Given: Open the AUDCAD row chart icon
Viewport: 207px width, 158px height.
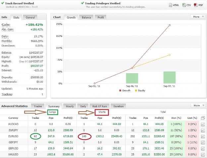Looking at the screenshot, I should [x=203, y=124].
